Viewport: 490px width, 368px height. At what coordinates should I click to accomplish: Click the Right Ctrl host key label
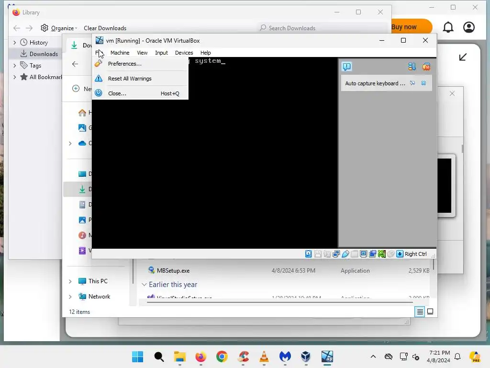416,254
